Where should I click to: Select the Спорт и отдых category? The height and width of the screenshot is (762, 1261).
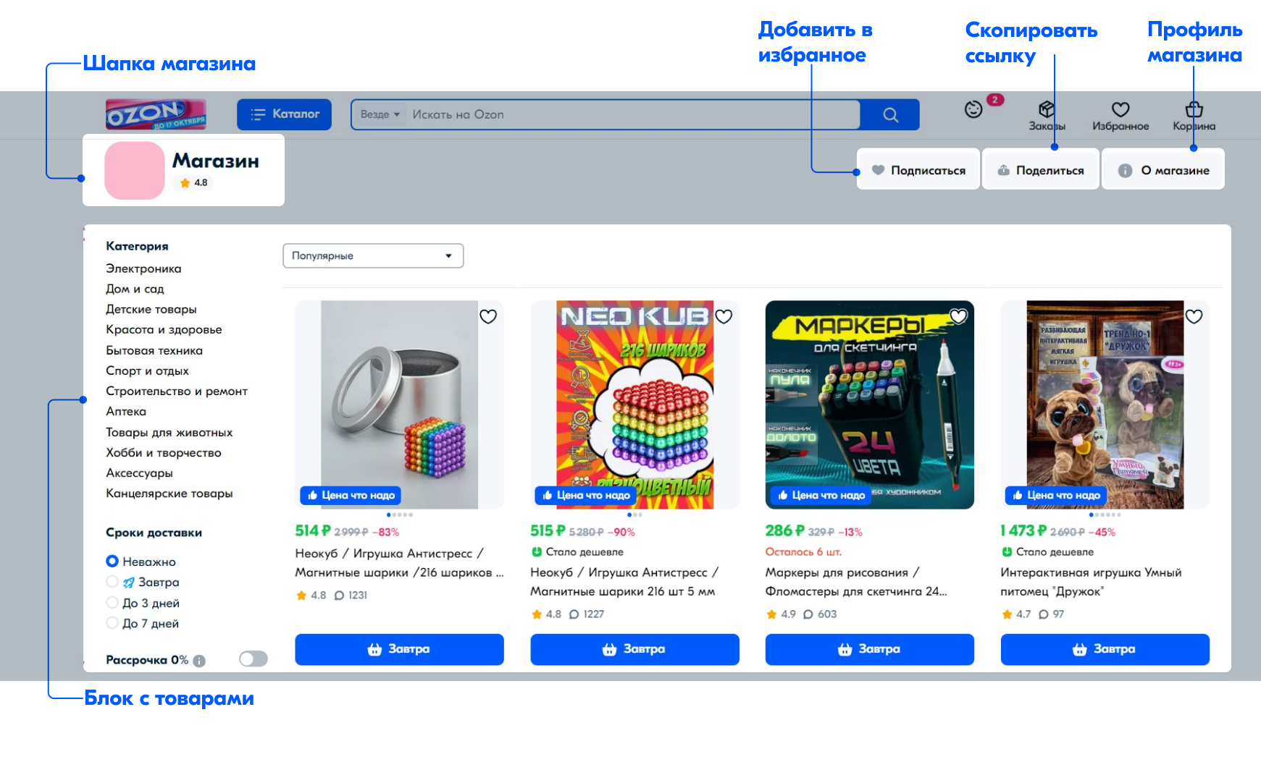(x=147, y=371)
